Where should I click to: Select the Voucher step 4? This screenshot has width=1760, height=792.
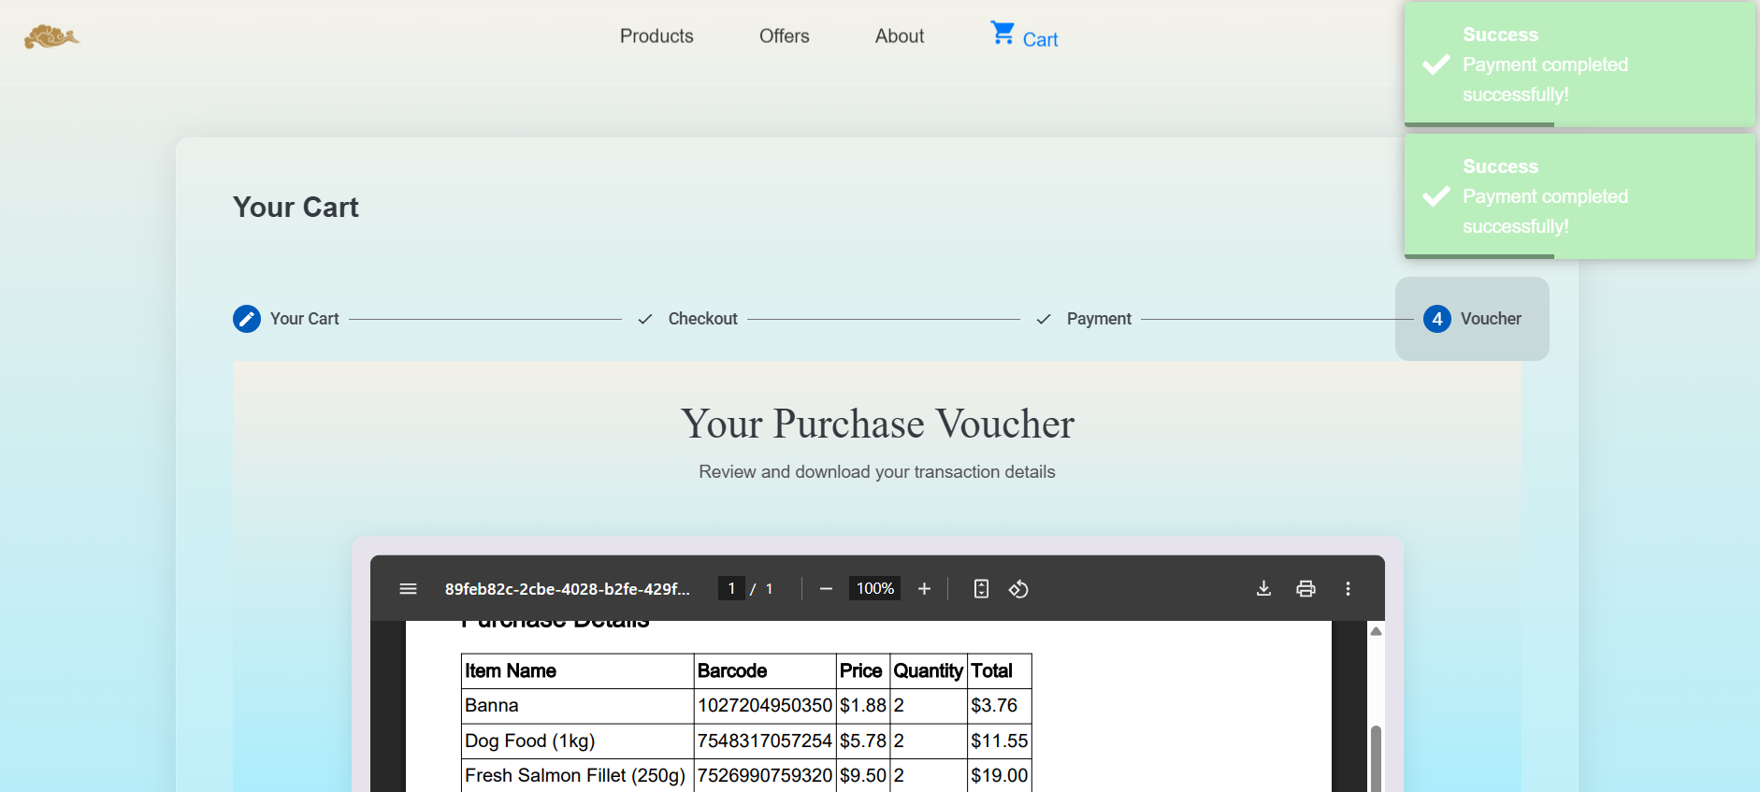coord(1472,319)
